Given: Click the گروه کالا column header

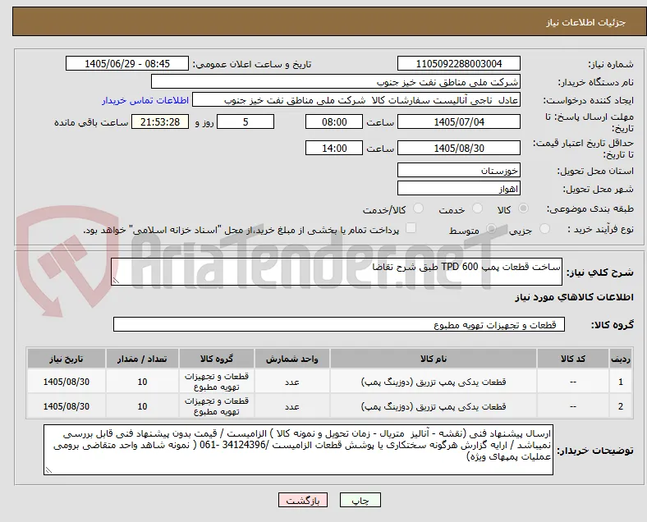Looking at the screenshot, I should tap(217, 359).
